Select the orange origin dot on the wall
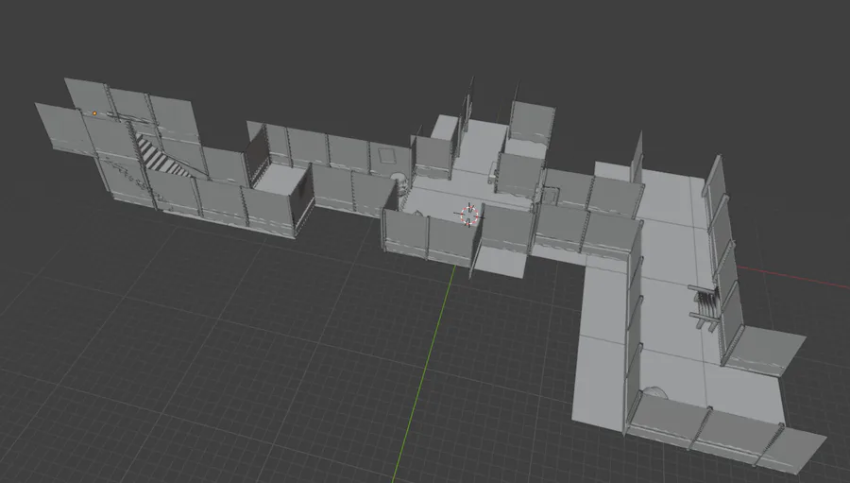 94,113
